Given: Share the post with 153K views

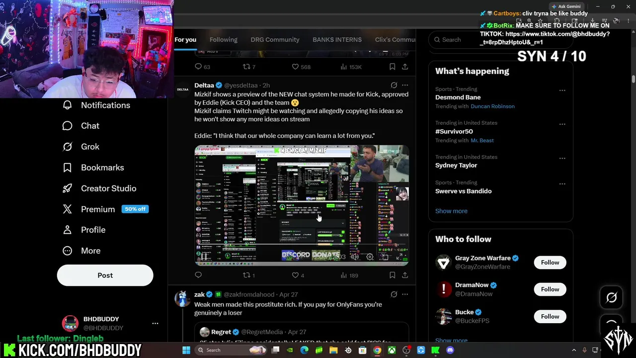Looking at the screenshot, I should click(x=405, y=67).
